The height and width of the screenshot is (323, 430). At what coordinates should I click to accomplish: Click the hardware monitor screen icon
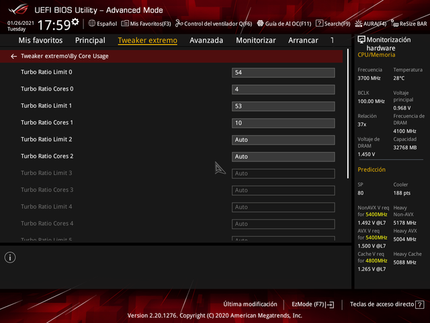pyautogui.click(x=361, y=40)
